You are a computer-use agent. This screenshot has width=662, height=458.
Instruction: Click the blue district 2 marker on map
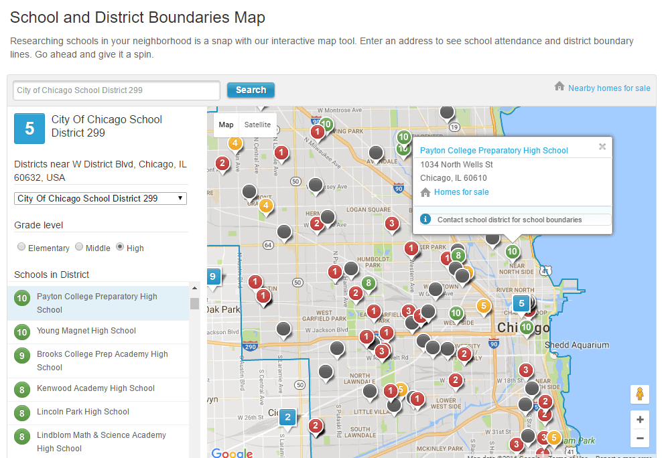(x=287, y=418)
